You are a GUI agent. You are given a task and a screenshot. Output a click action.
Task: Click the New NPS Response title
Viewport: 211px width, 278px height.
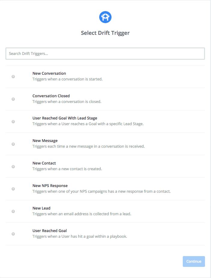50,186
